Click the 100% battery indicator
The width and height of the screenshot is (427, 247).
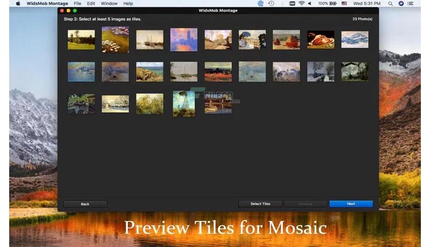[327, 4]
